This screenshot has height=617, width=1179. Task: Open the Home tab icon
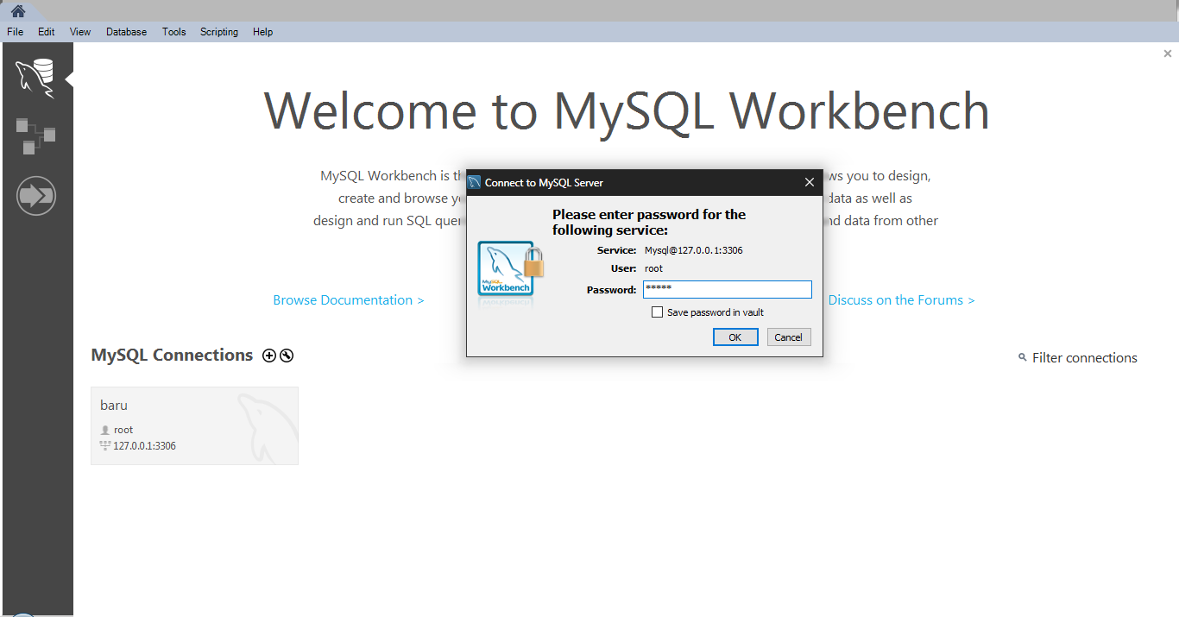(18, 11)
